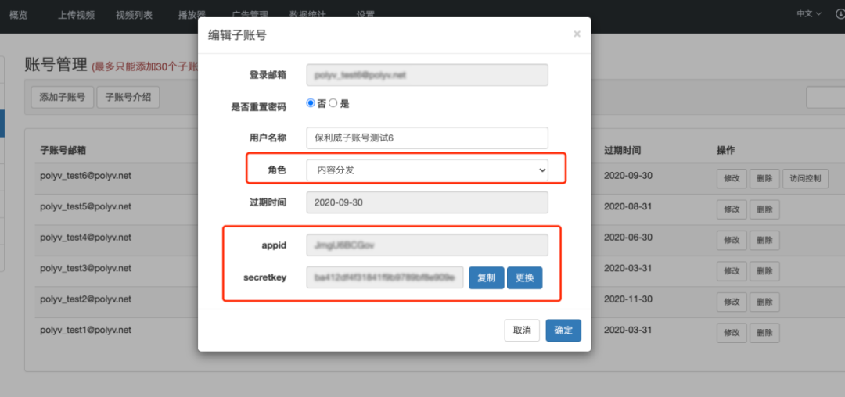Select 是 radio for reset password
The image size is (845, 397).
(x=333, y=103)
